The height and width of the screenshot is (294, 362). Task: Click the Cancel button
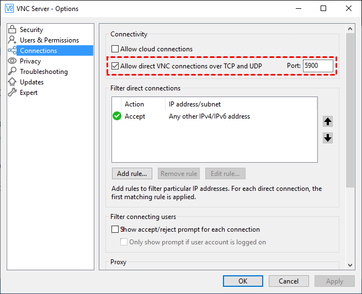point(289,281)
